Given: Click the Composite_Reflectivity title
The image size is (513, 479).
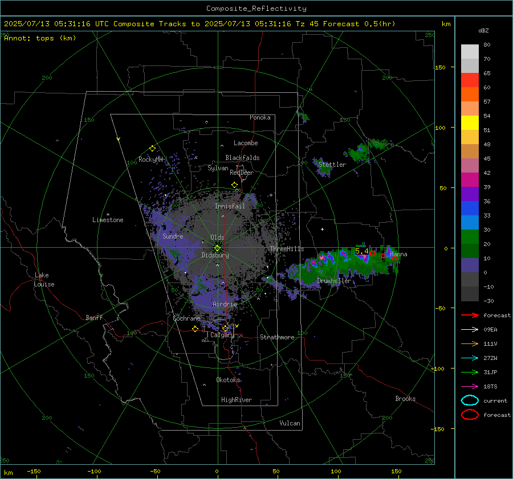Looking at the screenshot, I should click(x=256, y=9).
